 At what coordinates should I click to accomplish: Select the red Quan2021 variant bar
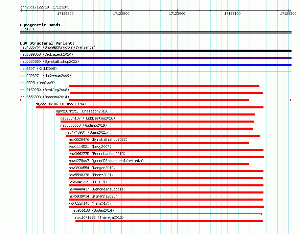point(163,136)
